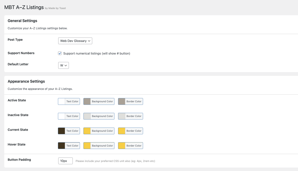Image resolution: width=298 pixels, height=171 pixels.
Task: Open Active State Background Color picker
Action: [x=99, y=101]
